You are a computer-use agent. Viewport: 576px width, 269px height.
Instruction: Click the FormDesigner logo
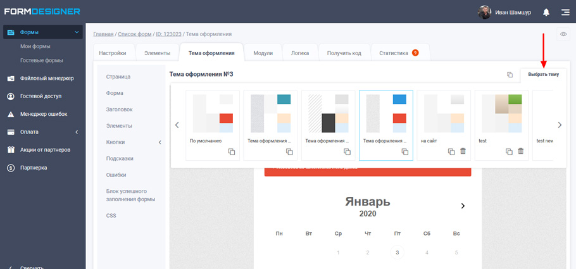pyautogui.click(x=42, y=11)
